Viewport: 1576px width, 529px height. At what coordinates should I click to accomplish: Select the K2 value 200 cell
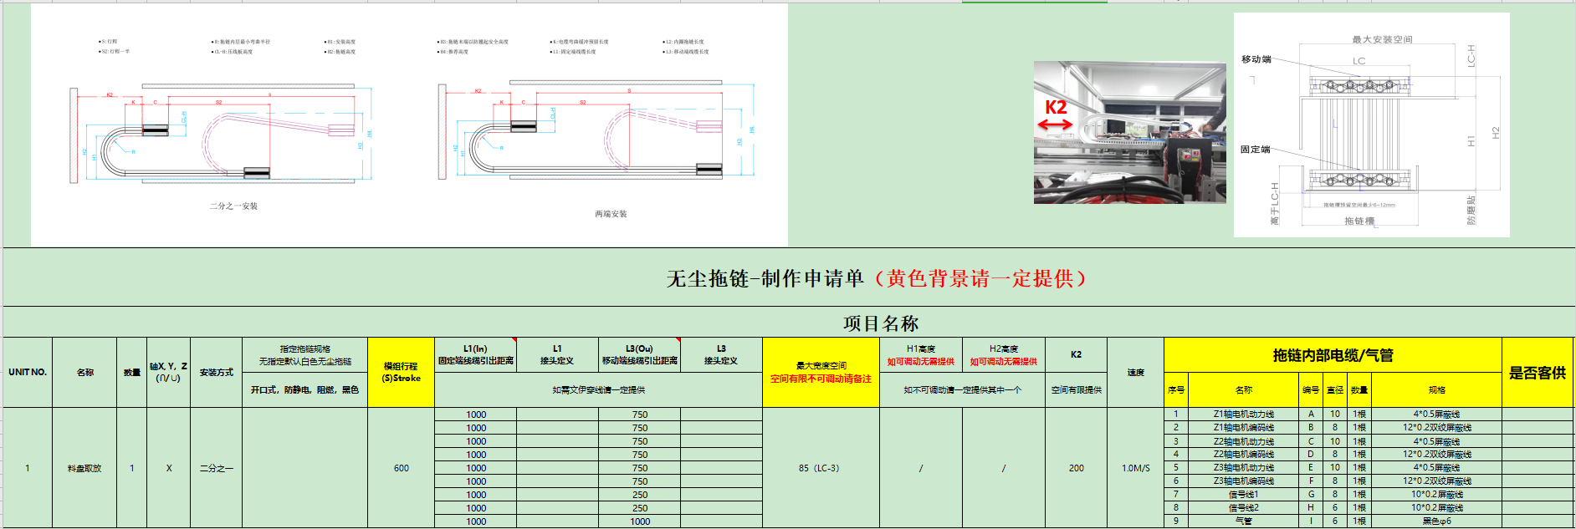click(x=1076, y=468)
